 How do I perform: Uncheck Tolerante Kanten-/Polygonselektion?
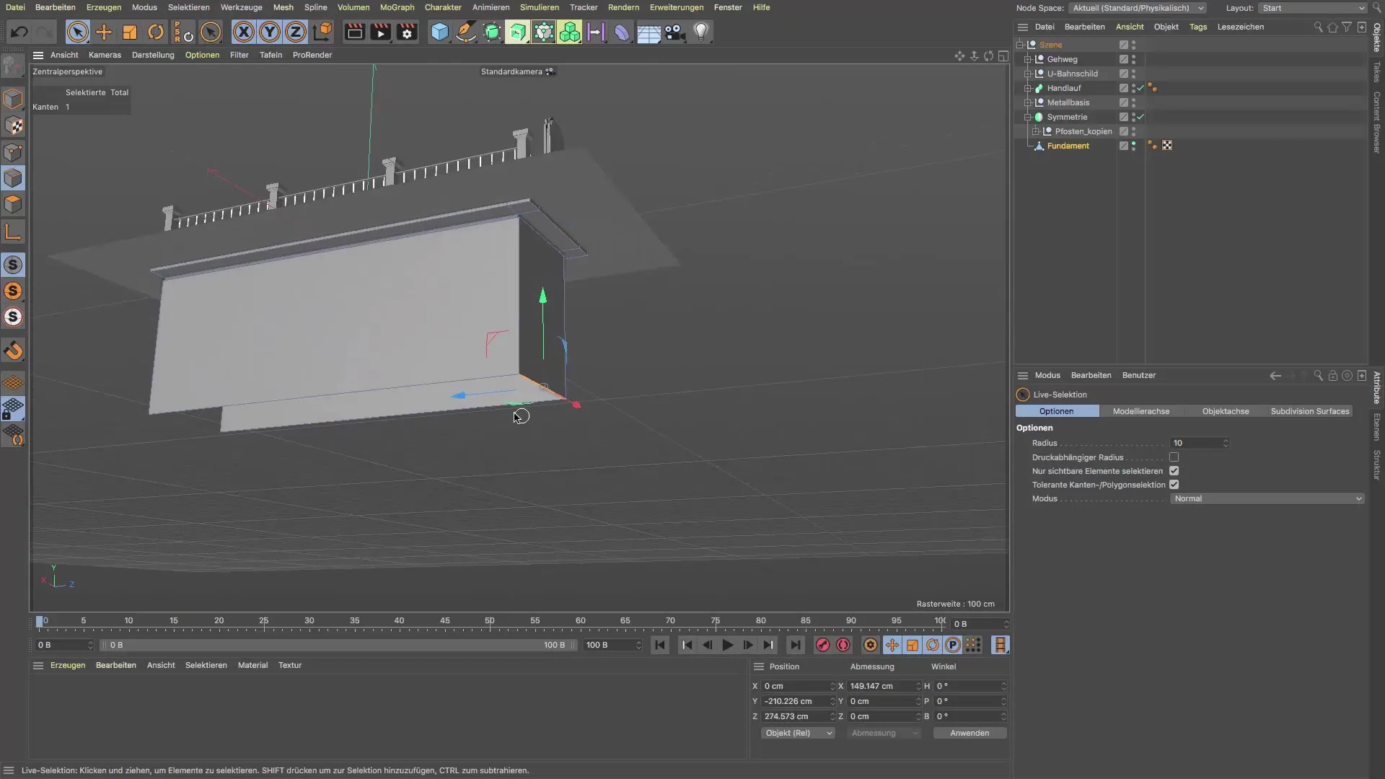[1174, 485]
